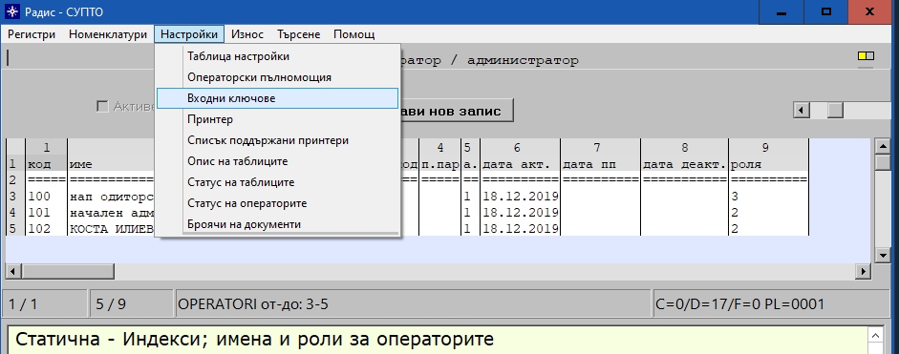The height and width of the screenshot is (354, 899).
Task: Click status text C=0/D=17/F=0 PL=0001
Action: click(x=740, y=304)
